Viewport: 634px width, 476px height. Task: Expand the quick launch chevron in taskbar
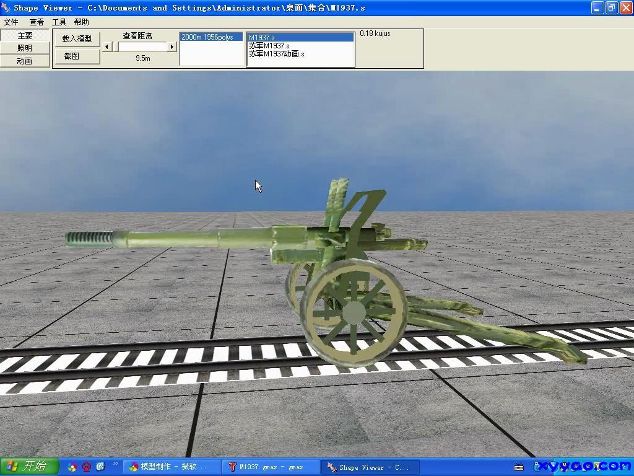tap(115, 464)
